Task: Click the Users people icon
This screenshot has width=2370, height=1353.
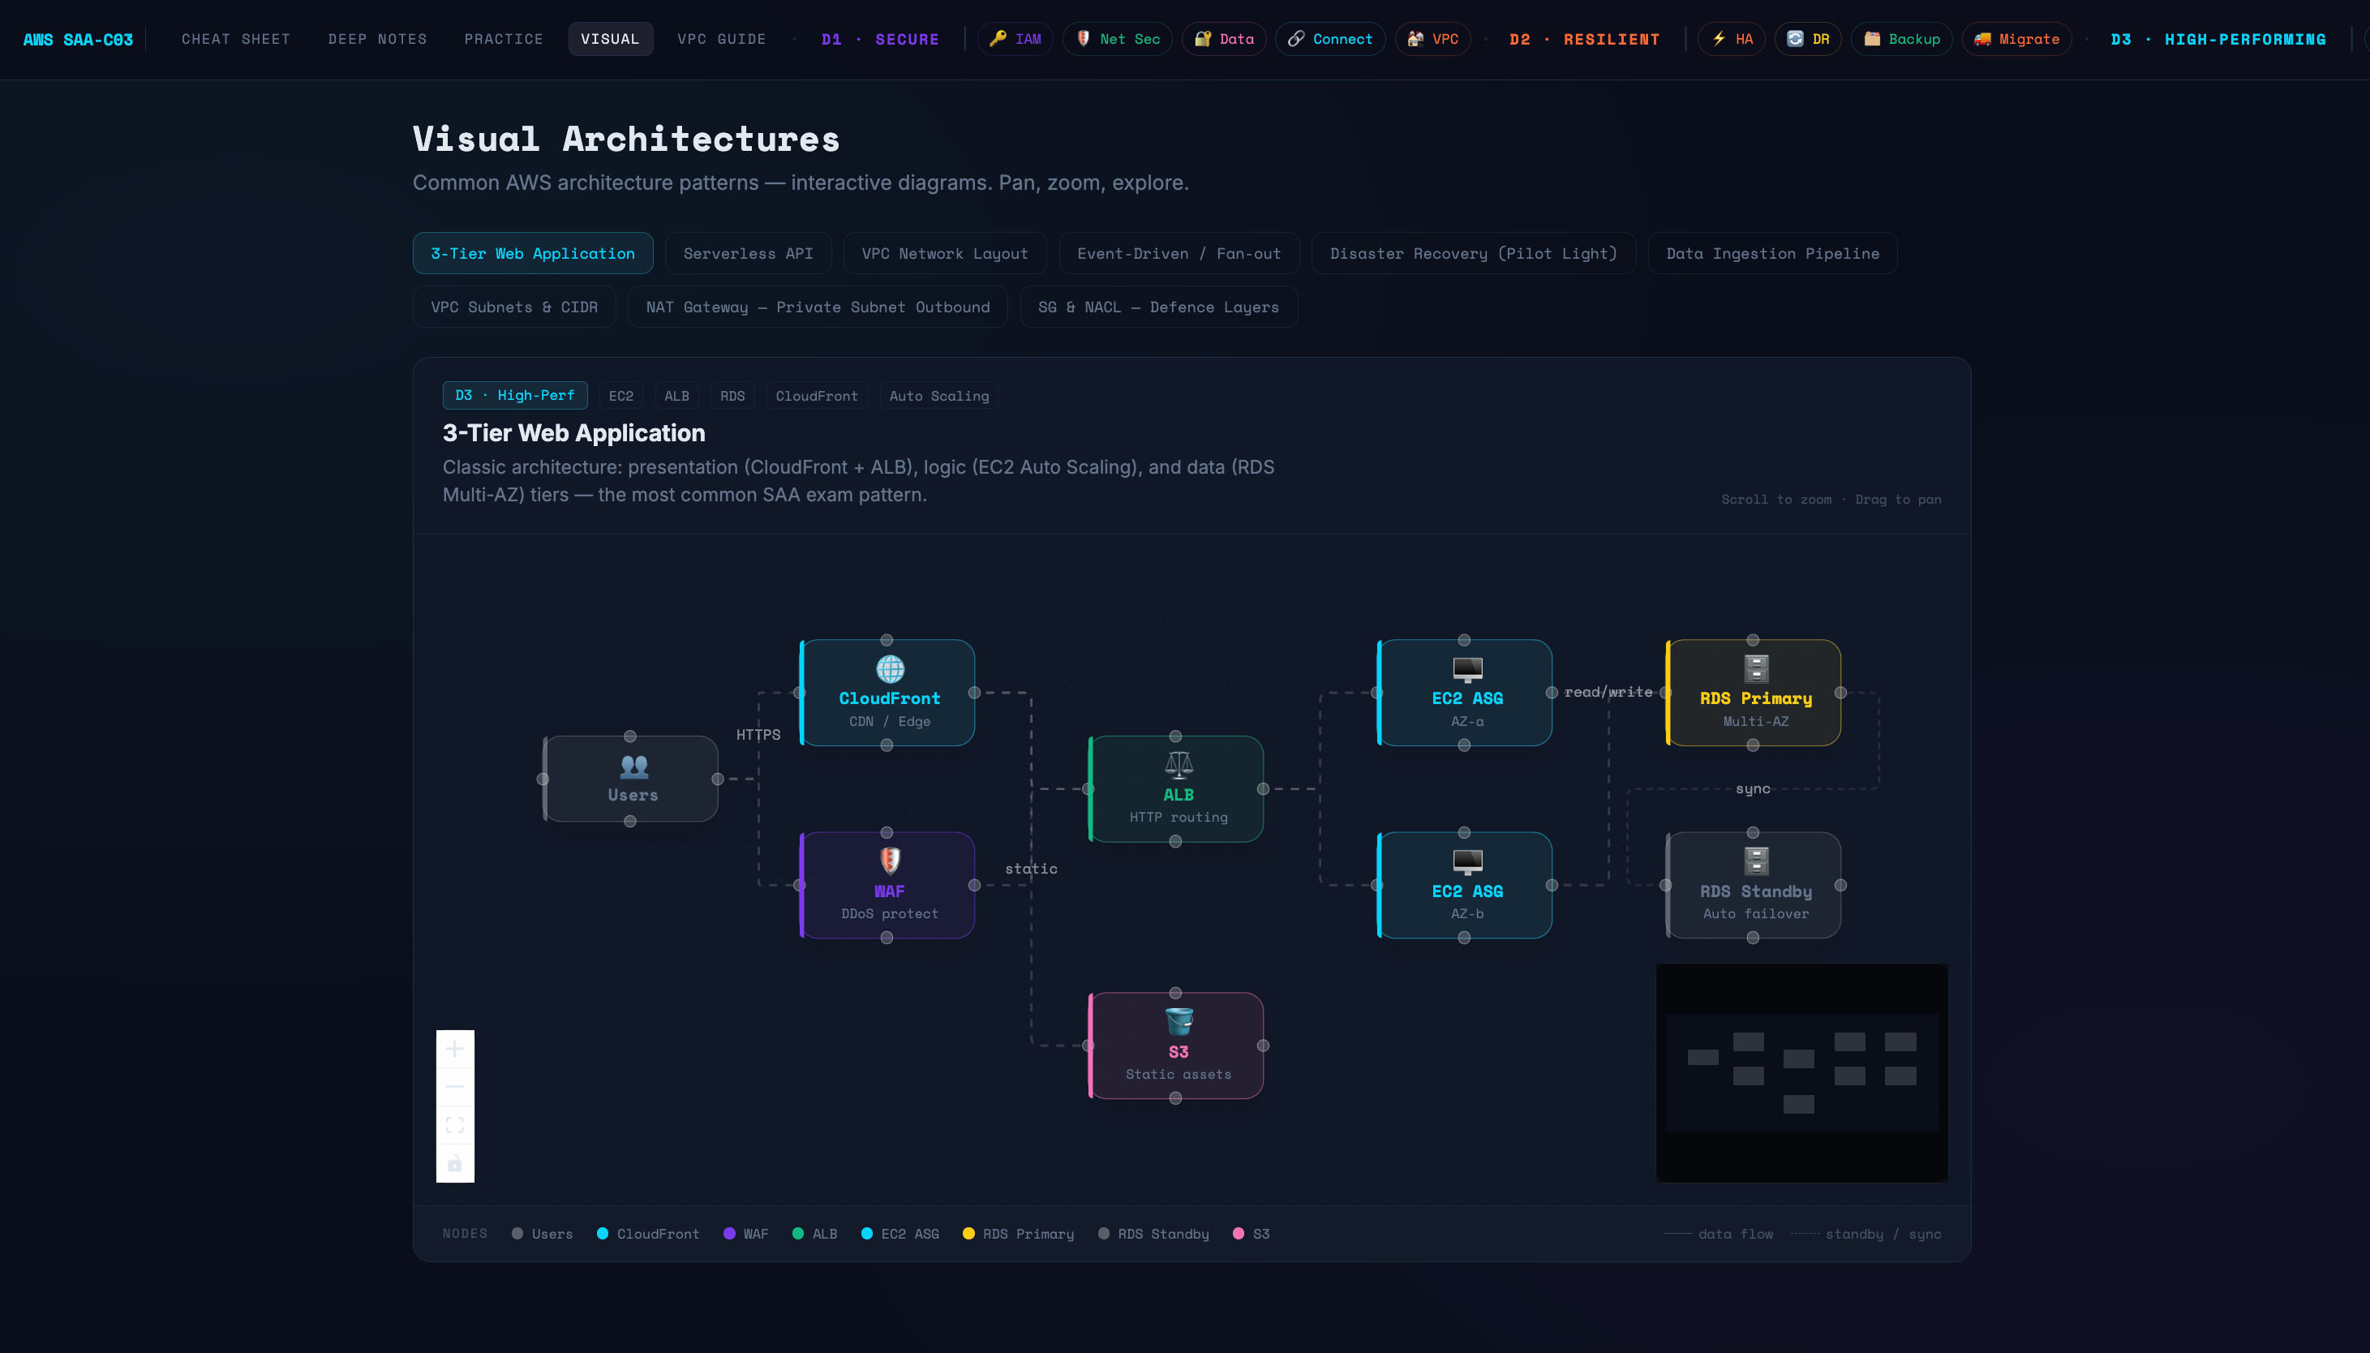Action: pos(633,766)
